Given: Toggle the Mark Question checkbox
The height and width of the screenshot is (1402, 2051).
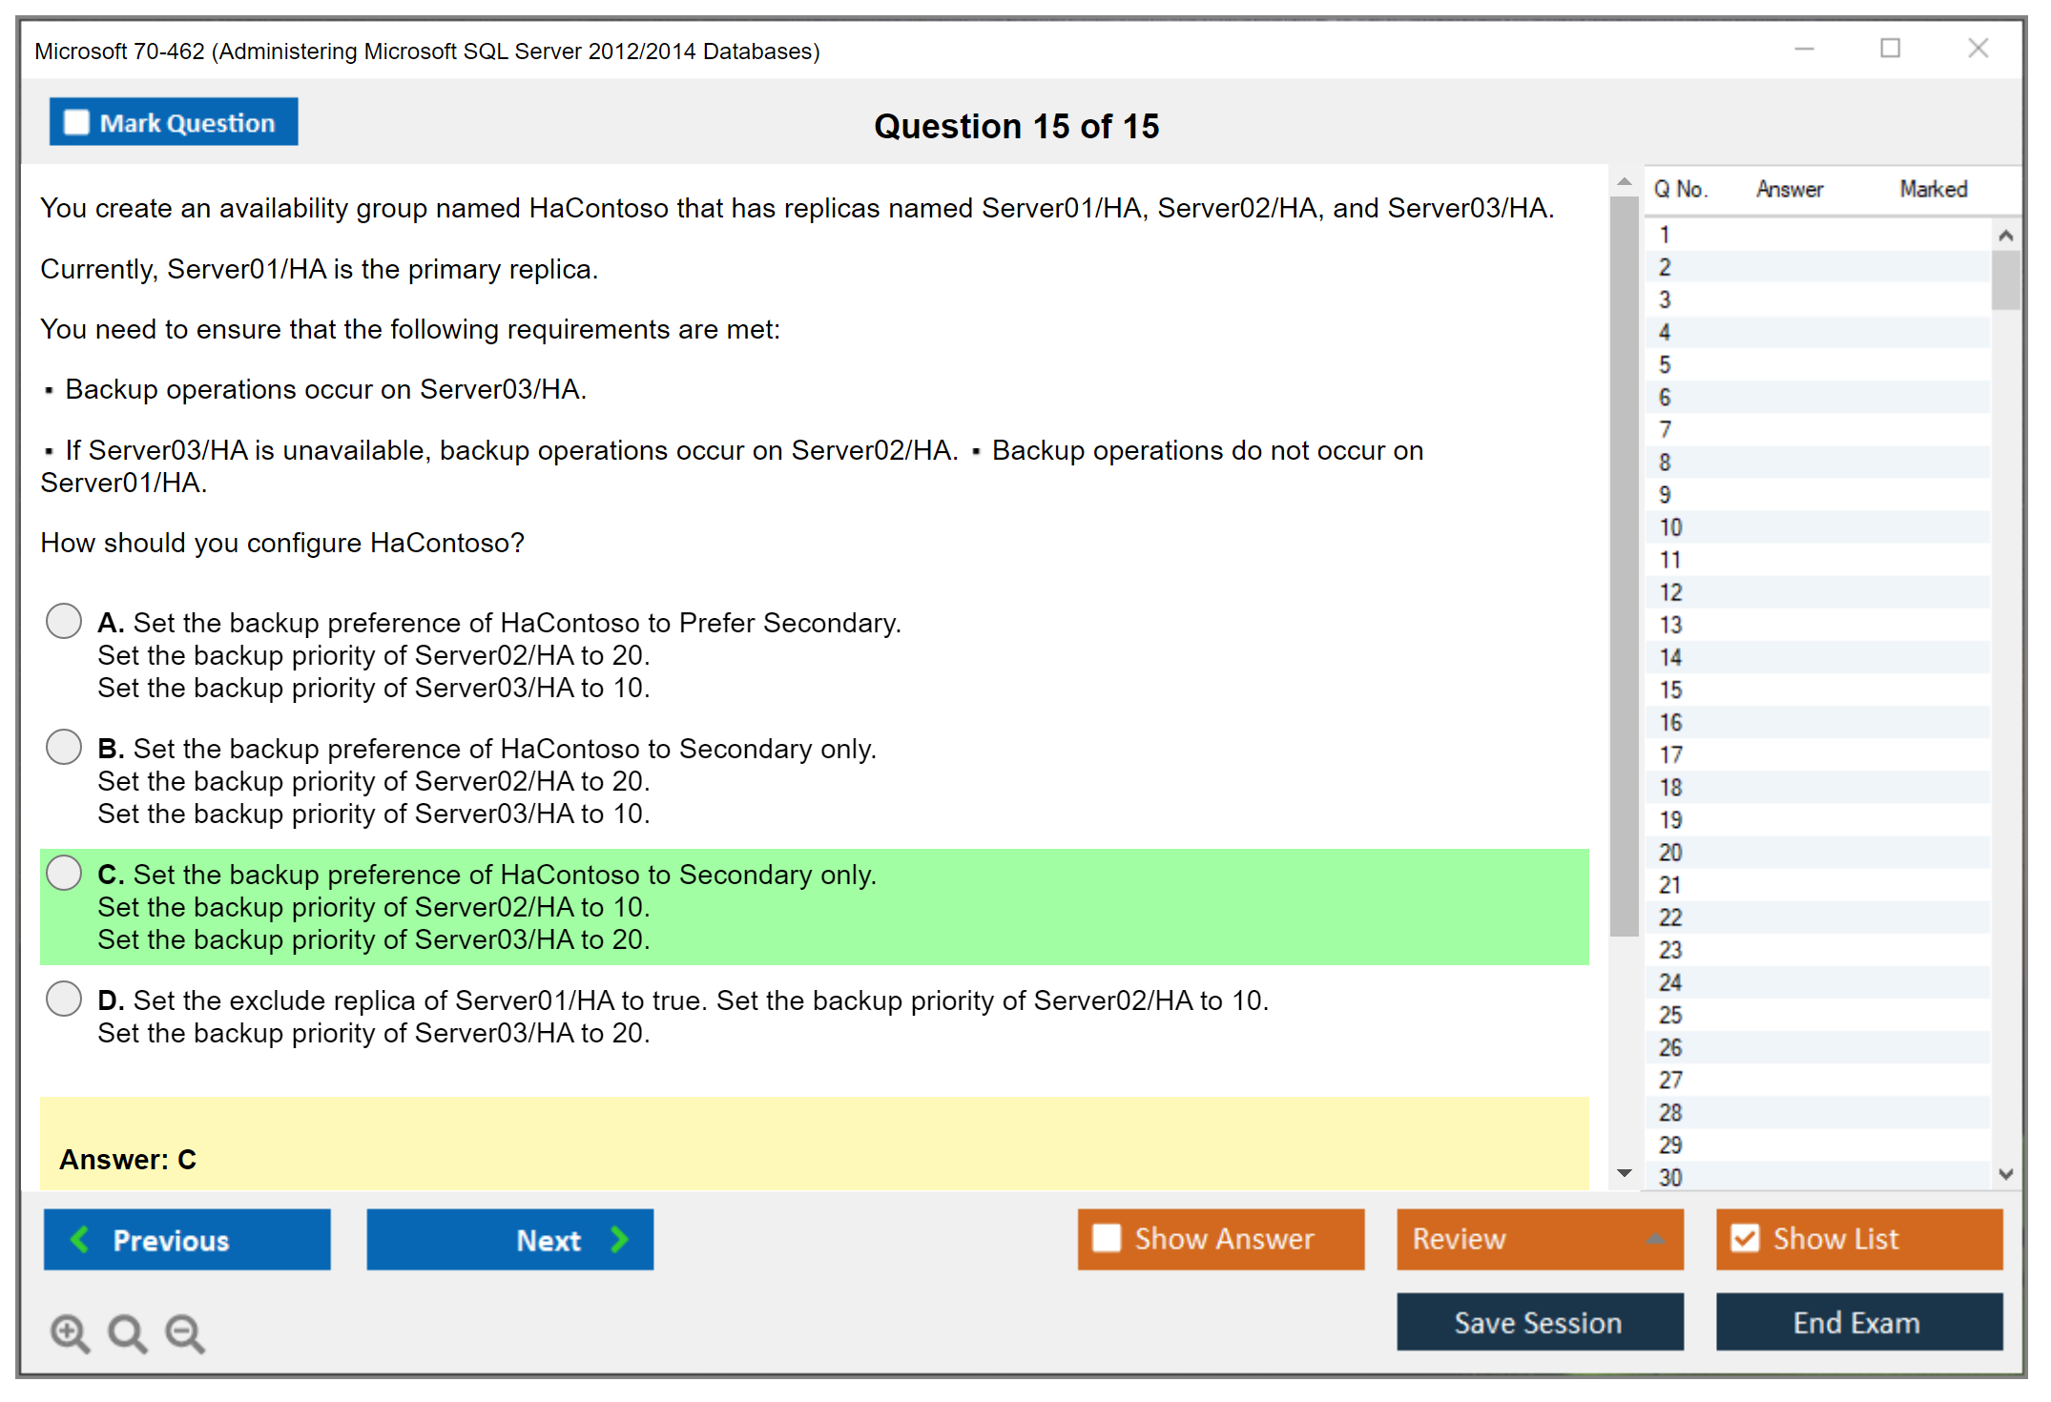Looking at the screenshot, I should click(x=76, y=122).
